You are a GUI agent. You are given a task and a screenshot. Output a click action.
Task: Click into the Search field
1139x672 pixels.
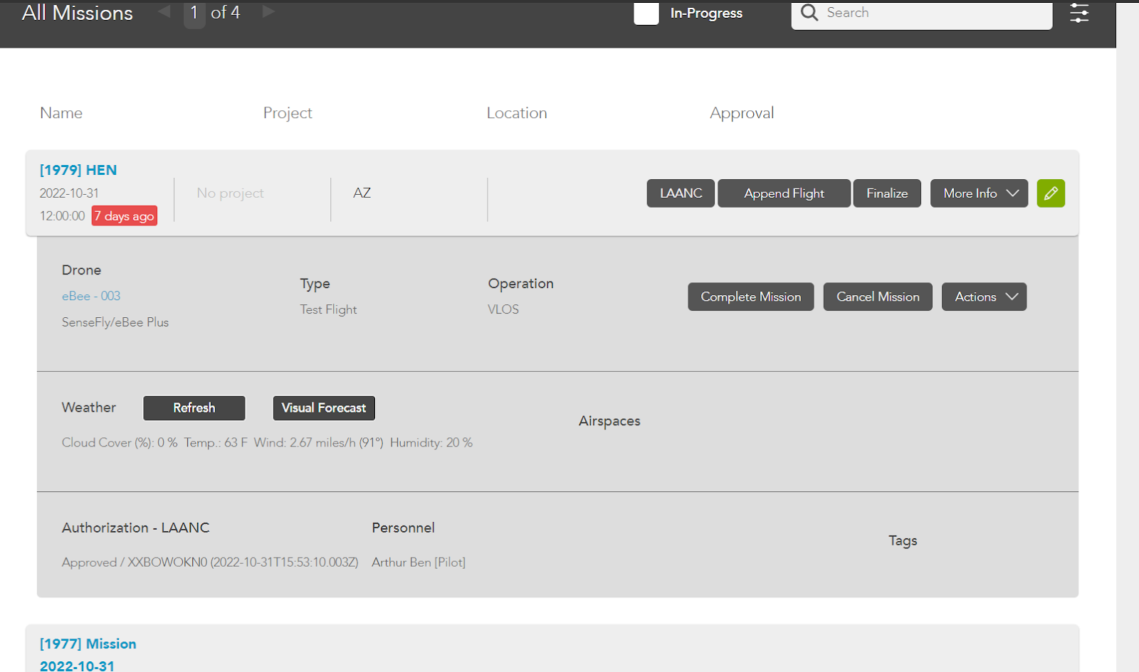click(x=922, y=14)
